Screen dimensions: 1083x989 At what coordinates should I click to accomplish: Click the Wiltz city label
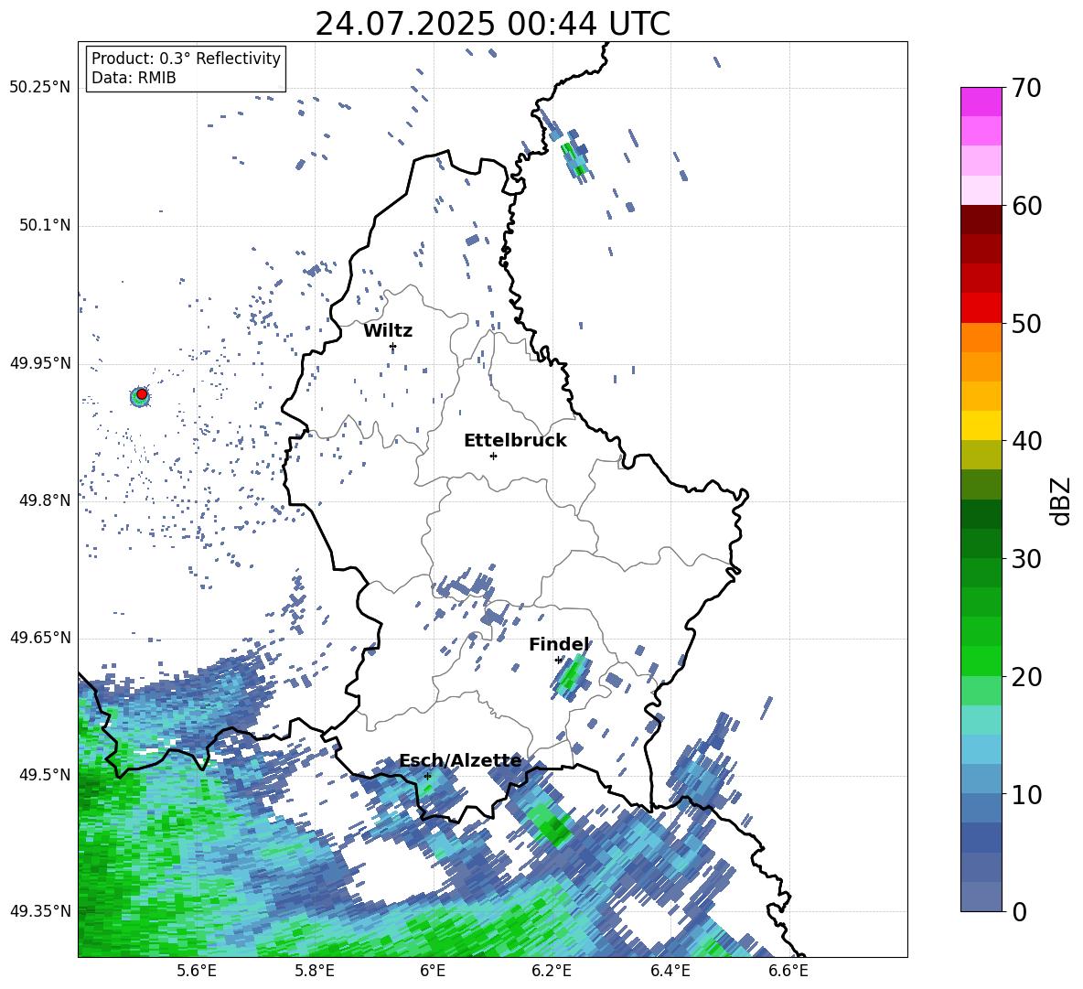[x=388, y=331]
